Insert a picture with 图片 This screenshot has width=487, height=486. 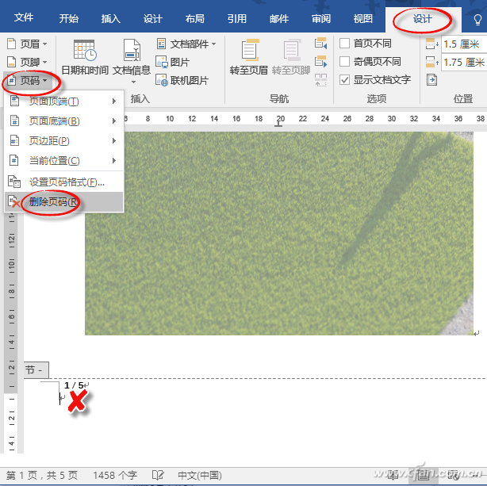(172, 62)
